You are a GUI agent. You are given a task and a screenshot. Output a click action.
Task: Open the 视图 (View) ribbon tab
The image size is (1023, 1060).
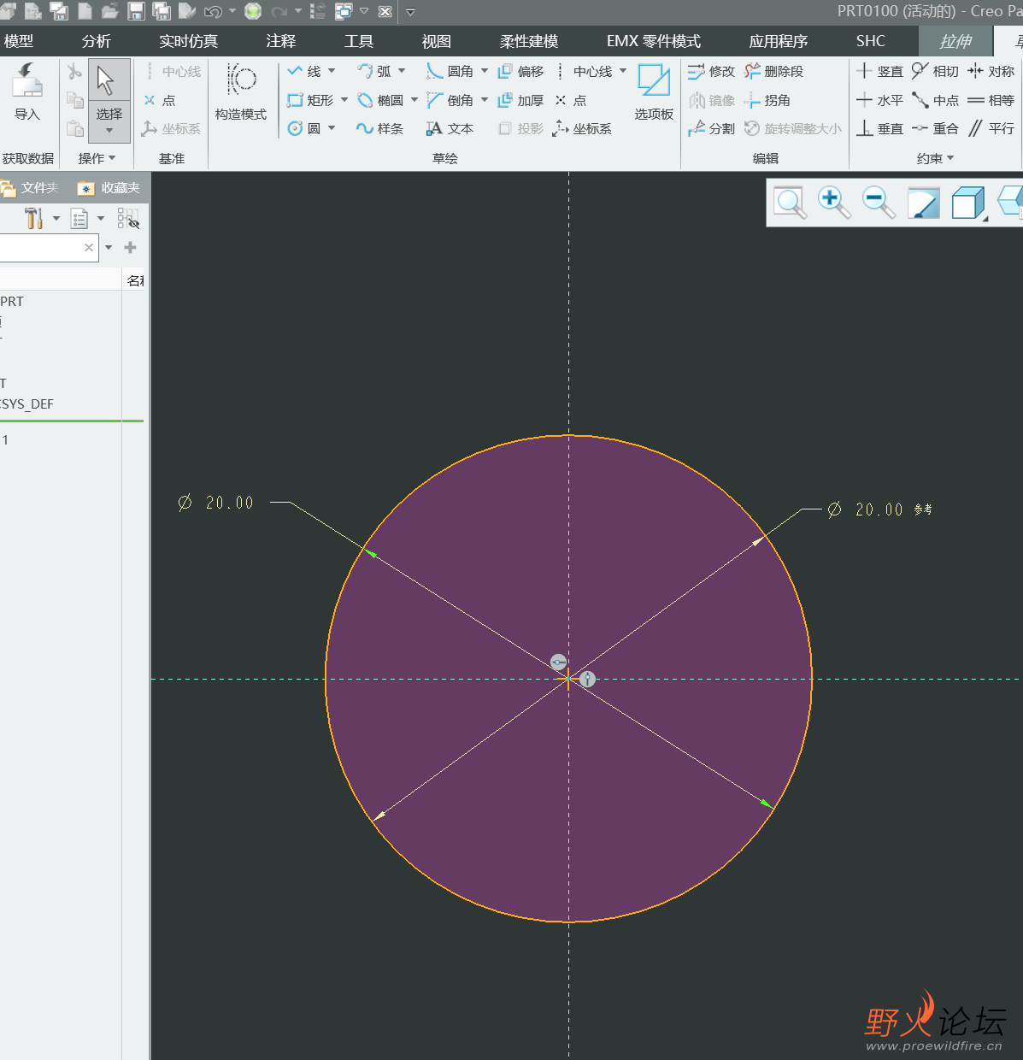click(437, 41)
